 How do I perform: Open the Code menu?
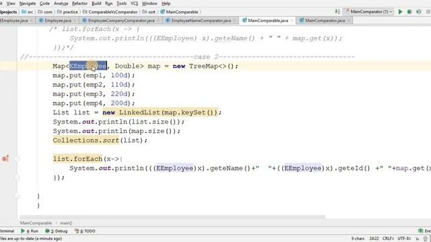[x=44, y=3]
